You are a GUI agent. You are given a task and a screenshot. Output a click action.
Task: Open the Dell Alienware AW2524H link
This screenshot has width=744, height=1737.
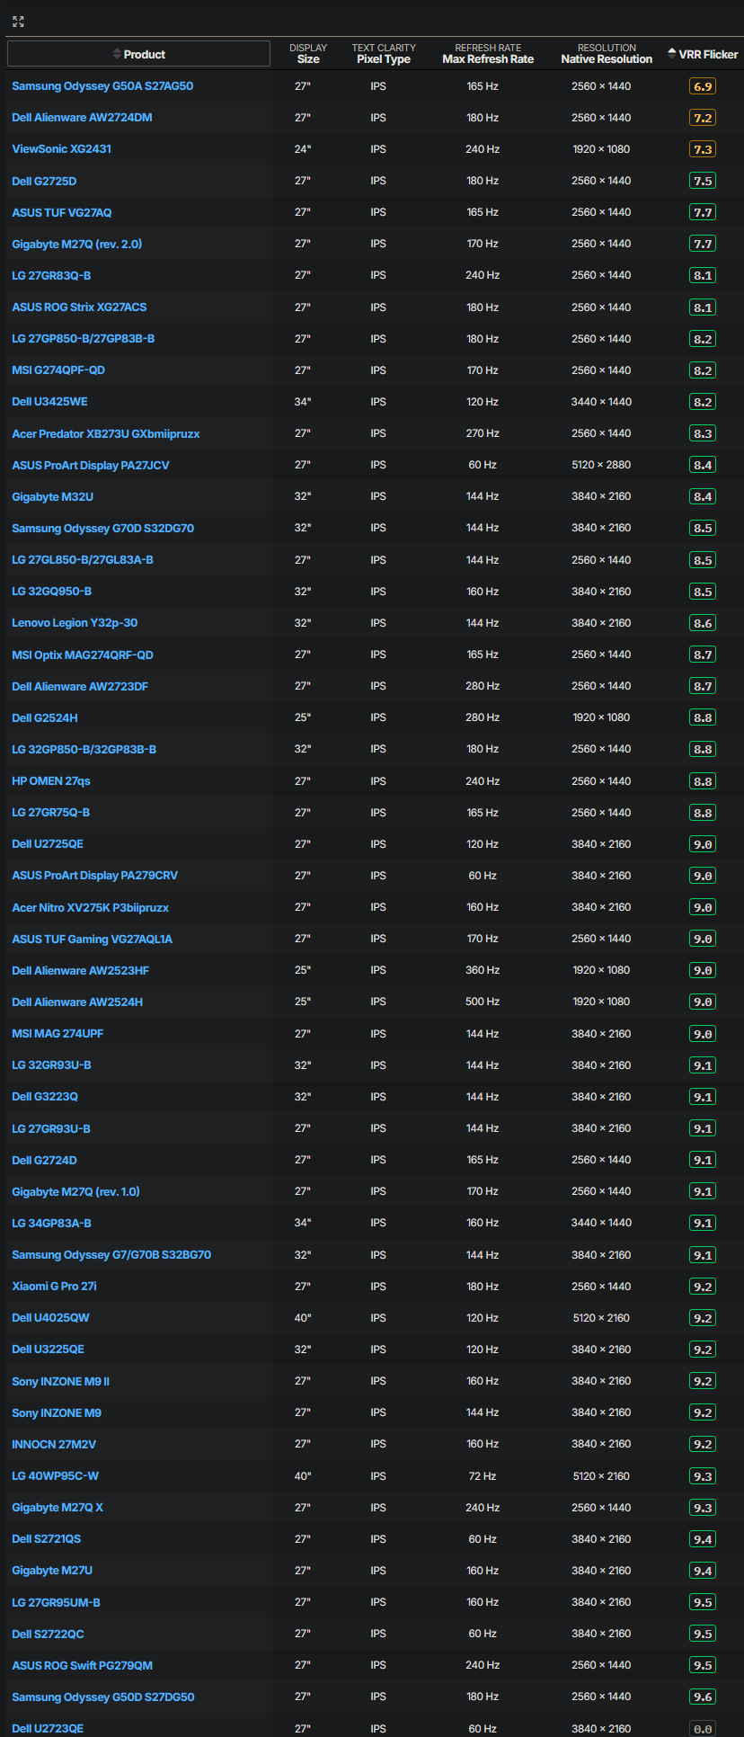pos(77,1002)
